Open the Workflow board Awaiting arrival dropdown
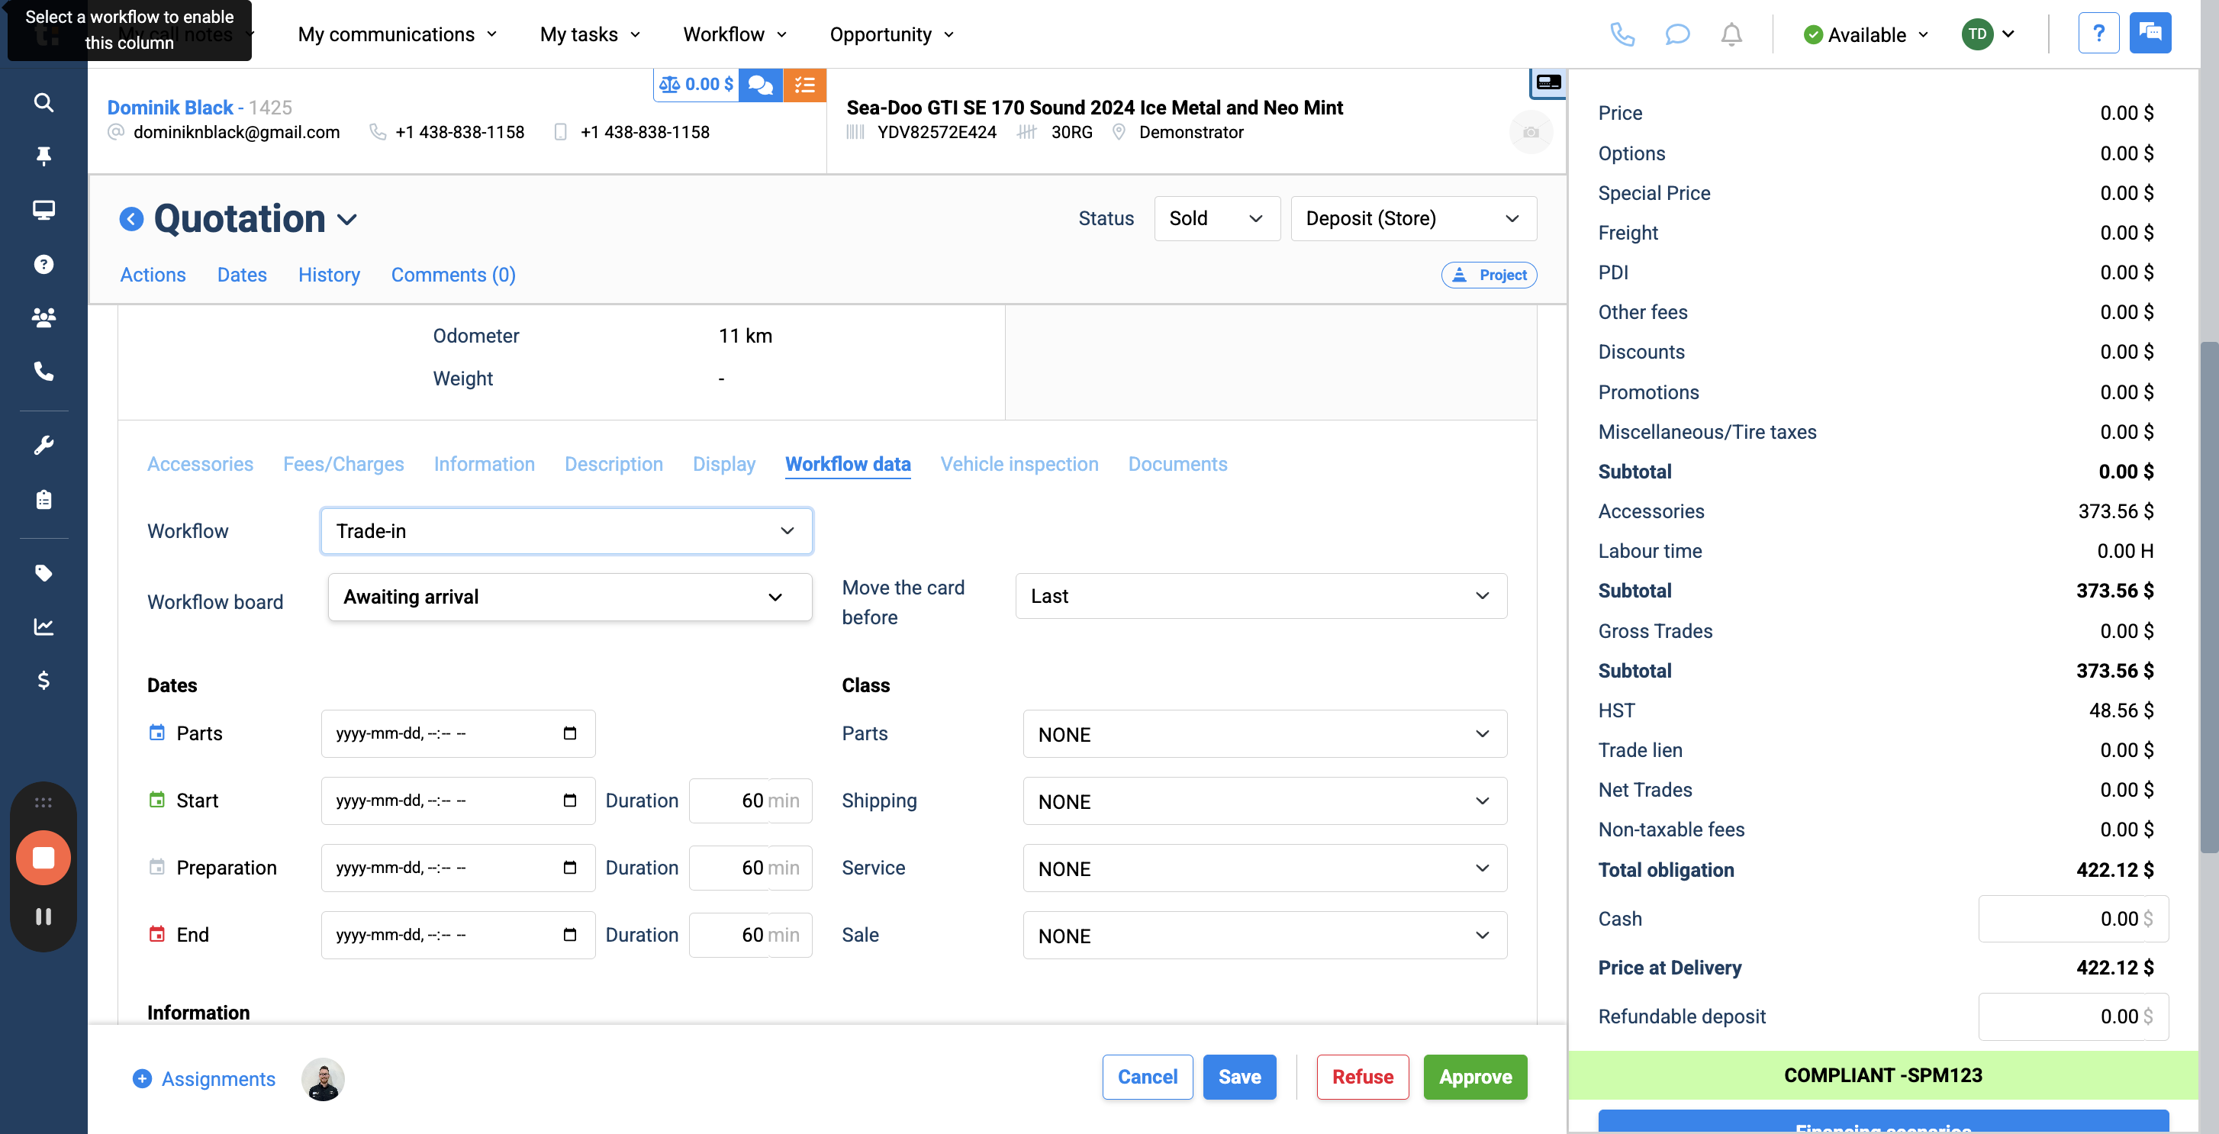The width and height of the screenshot is (2219, 1134). (x=568, y=596)
